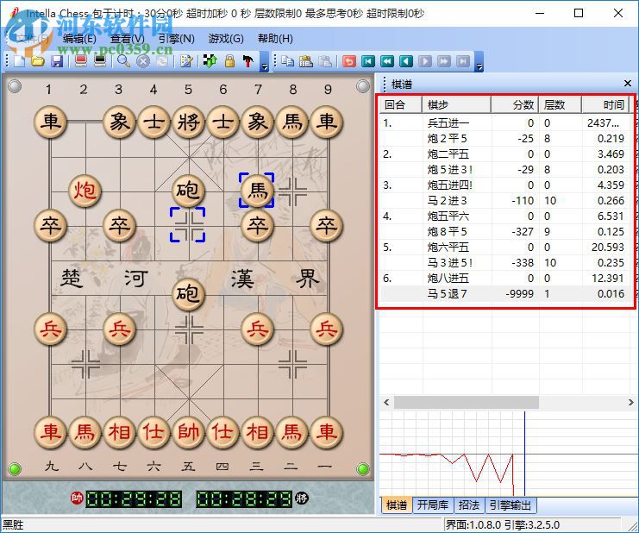The image size is (639, 533).
Task: Close the 棋谱 panel
Action: [x=628, y=84]
